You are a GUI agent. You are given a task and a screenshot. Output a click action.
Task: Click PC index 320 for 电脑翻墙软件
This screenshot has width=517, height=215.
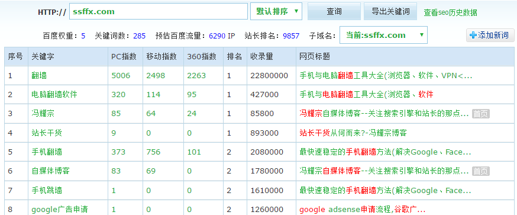[x=118, y=95]
